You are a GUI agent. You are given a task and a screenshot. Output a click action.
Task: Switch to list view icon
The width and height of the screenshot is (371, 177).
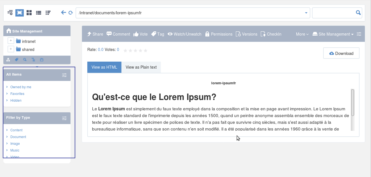[x=39, y=13]
